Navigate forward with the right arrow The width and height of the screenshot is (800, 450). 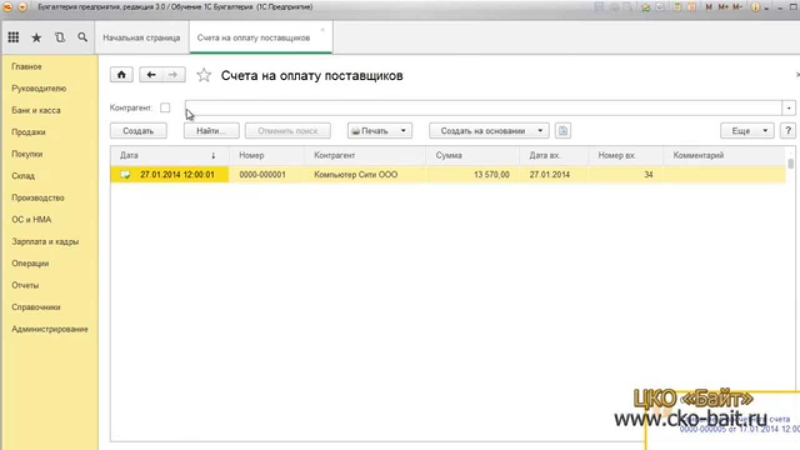pyautogui.click(x=173, y=75)
